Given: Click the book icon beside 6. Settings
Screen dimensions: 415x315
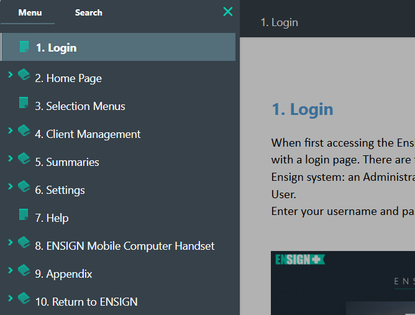Looking at the screenshot, I should click(x=24, y=187).
